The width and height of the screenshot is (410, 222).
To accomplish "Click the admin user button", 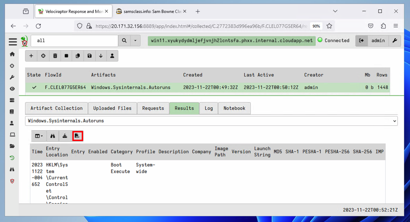I will 378,41.
